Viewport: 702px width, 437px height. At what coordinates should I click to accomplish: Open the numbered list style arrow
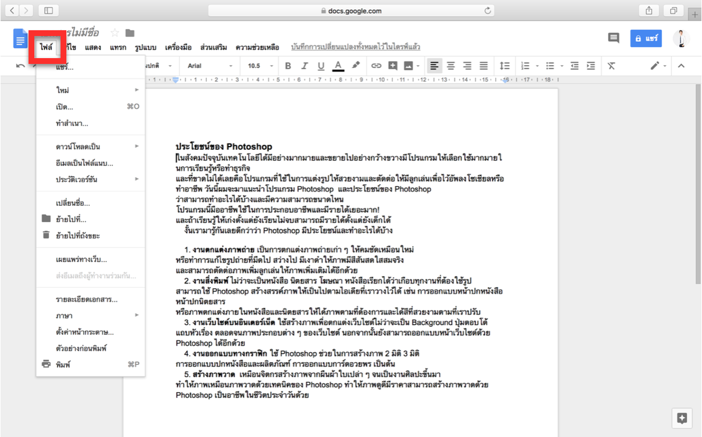coord(537,66)
